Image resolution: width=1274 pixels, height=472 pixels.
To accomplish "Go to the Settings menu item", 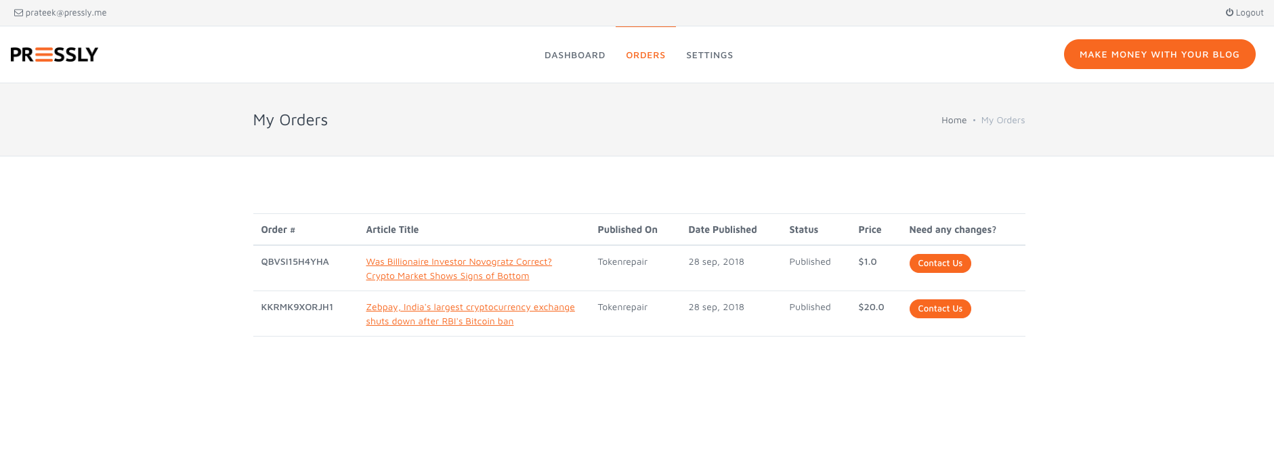I will tap(709, 55).
